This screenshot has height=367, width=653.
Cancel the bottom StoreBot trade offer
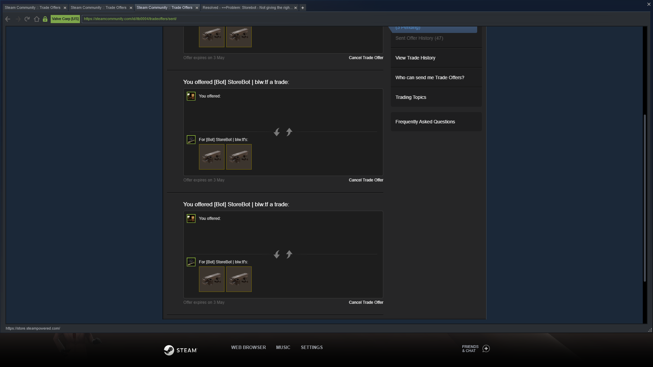(x=366, y=302)
